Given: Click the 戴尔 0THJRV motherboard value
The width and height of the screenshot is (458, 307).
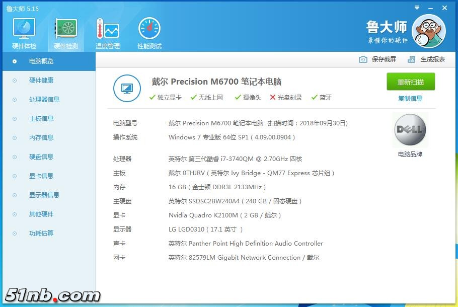Looking at the screenshot, I should click(251, 173).
